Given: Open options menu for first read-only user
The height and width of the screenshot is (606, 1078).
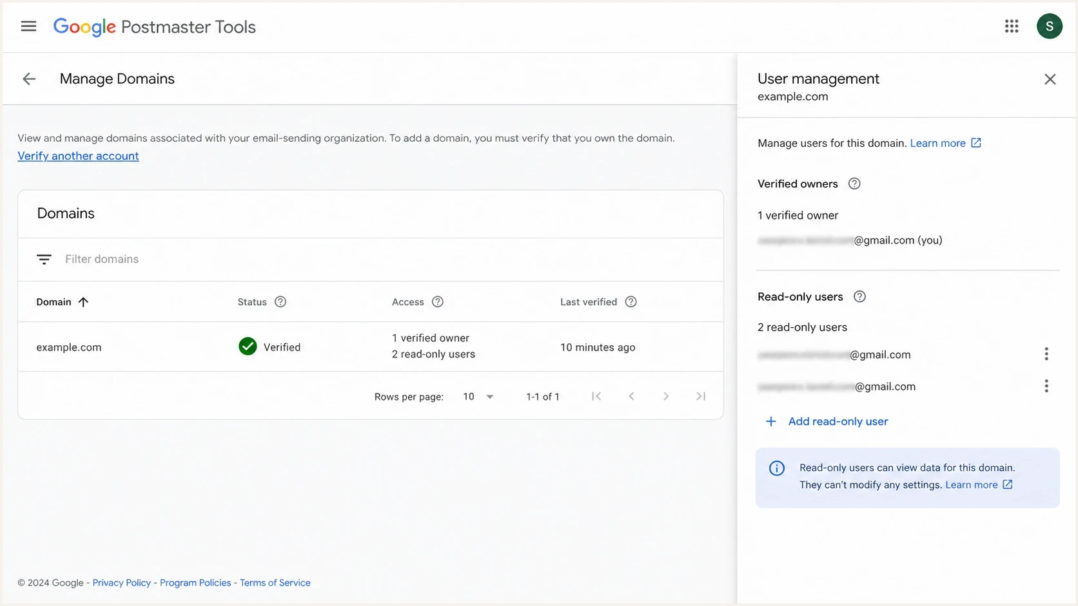Looking at the screenshot, I should click(x=1046, y=354).
